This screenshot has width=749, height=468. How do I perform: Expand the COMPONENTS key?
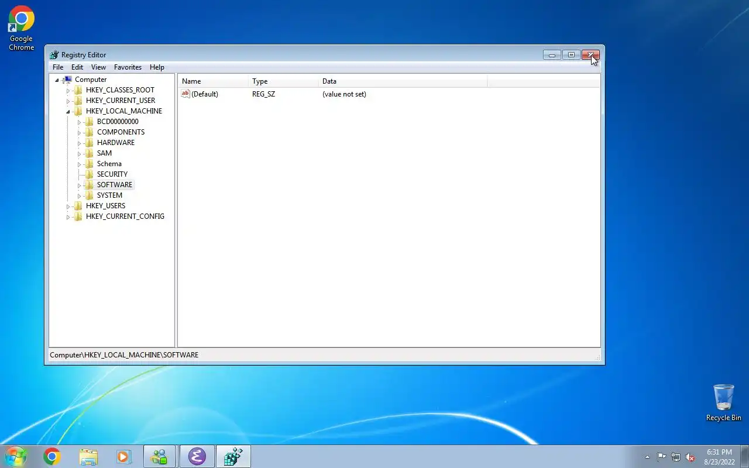[x=79, y=132]
